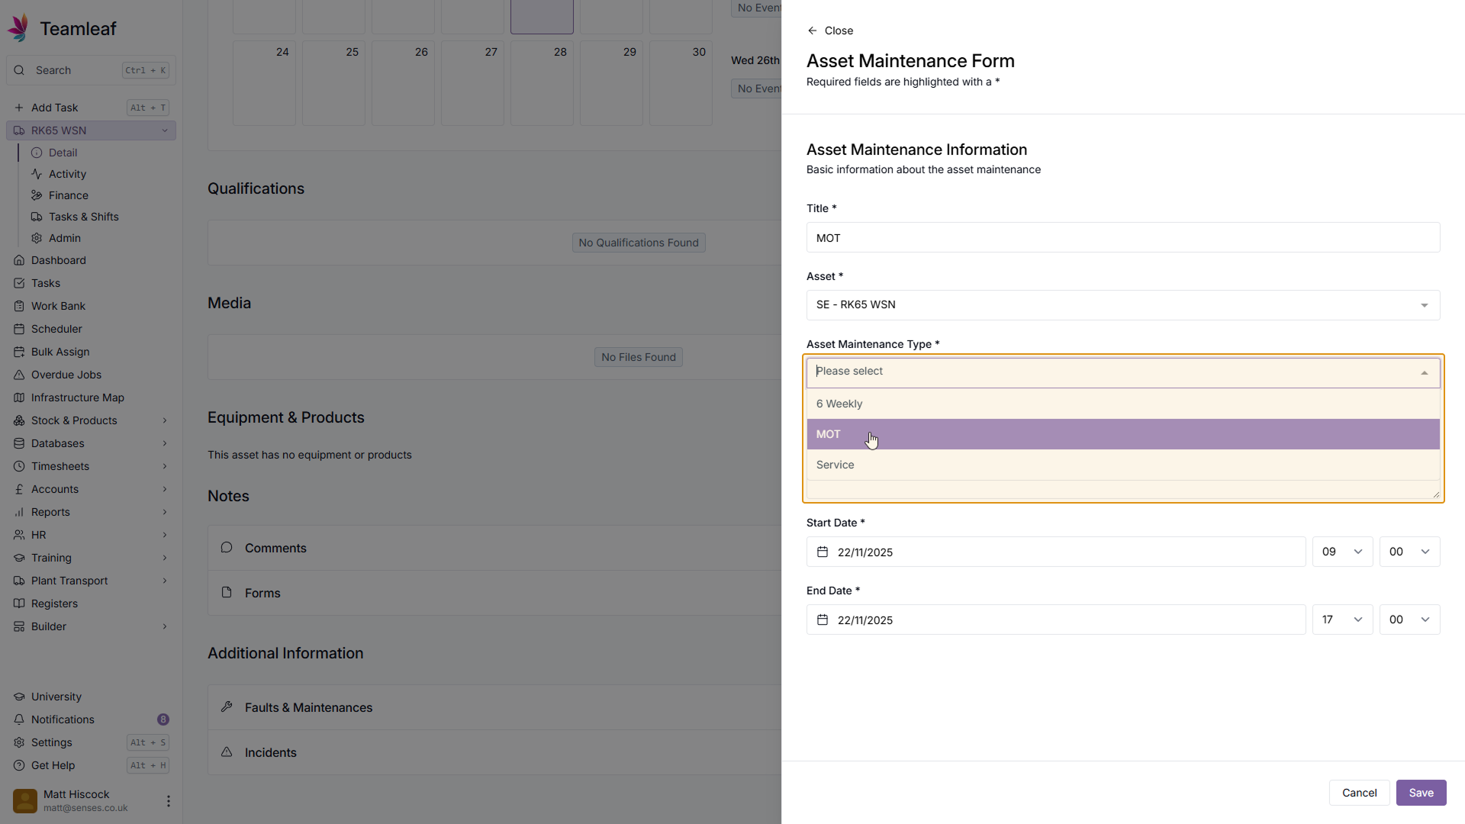Go to Tasks & Shifts section

pos(83,217)
